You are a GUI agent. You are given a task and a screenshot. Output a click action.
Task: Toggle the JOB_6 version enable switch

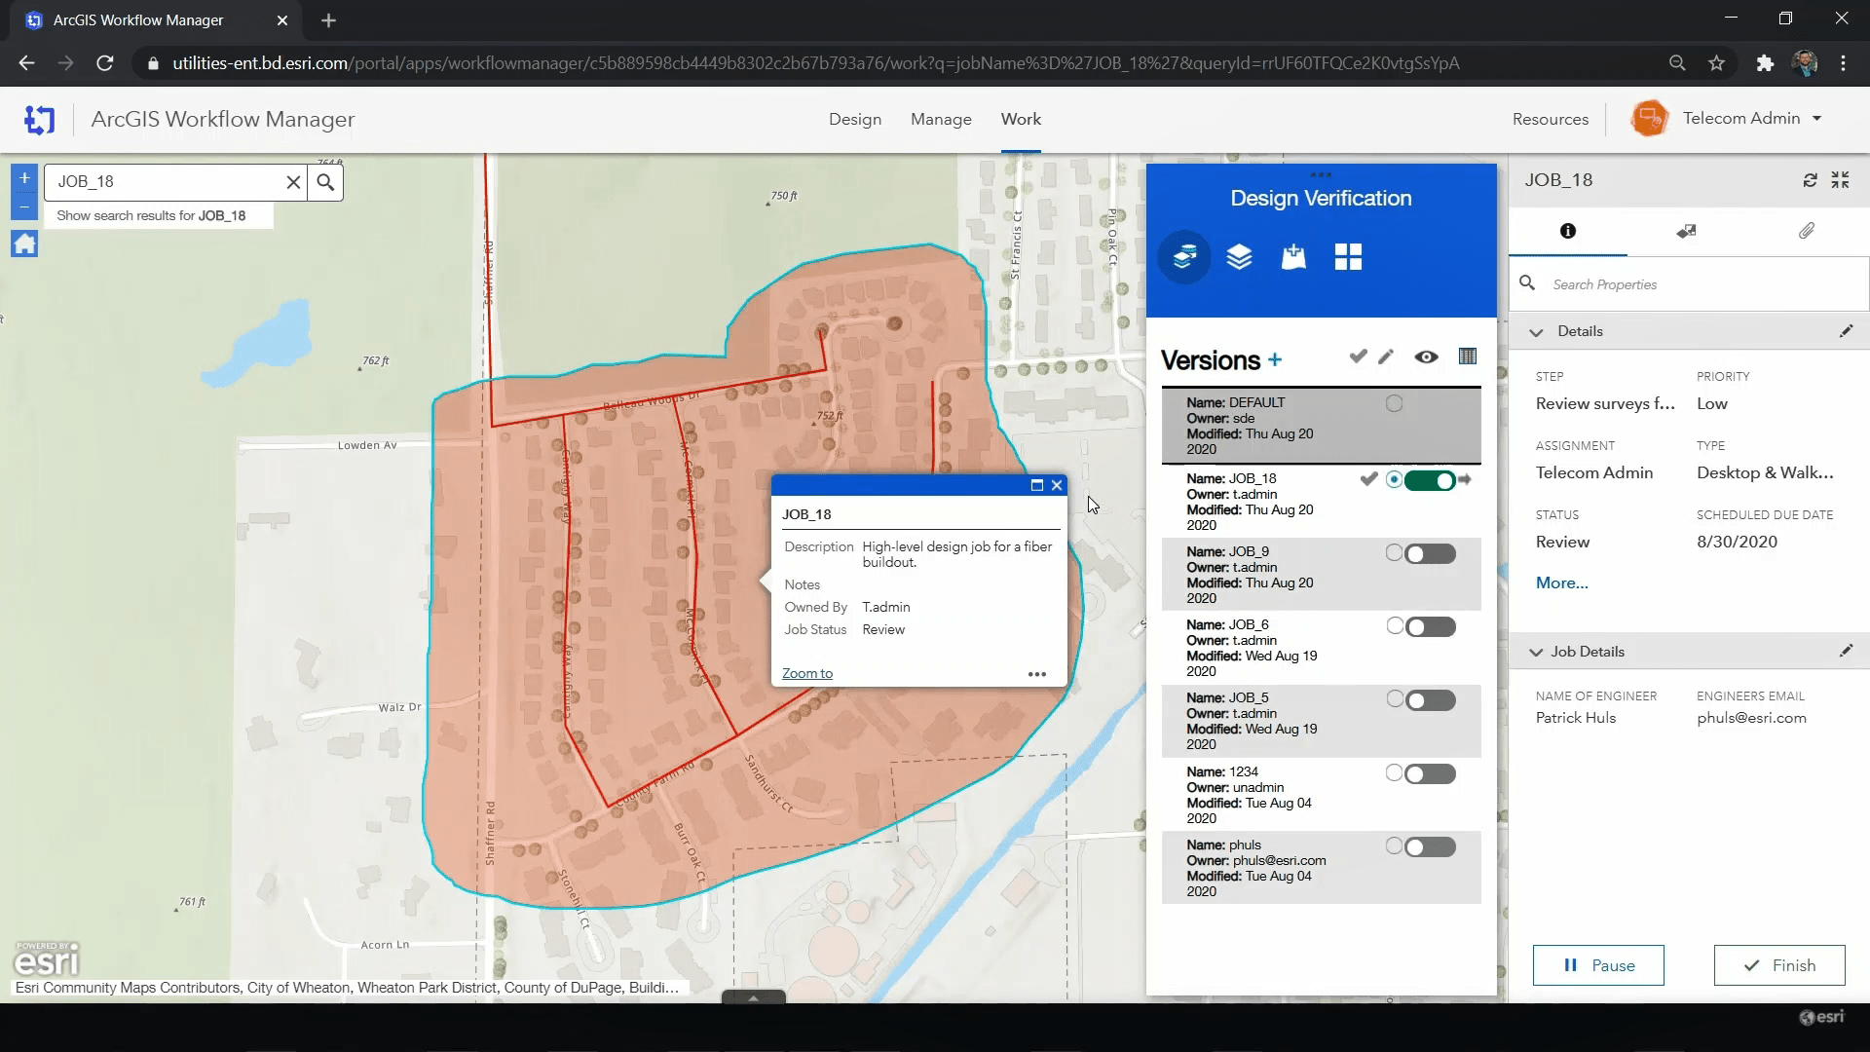[x=1432, y=627]
